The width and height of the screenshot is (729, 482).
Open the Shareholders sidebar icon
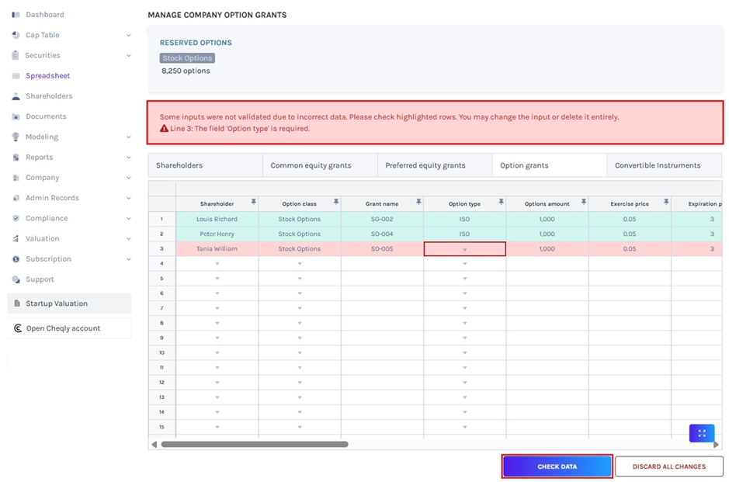(13, 95)
